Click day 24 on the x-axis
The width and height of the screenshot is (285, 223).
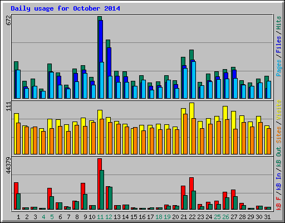[x=209, y=217]
